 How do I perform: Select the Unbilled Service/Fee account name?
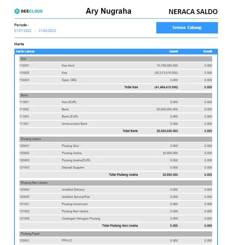(76, 197)
